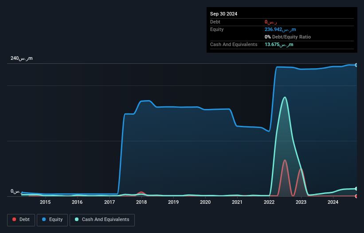Click the Equity value 236.942 in tooltip

280,29
